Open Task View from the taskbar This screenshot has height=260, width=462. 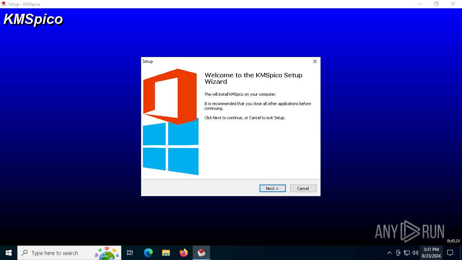130,253
